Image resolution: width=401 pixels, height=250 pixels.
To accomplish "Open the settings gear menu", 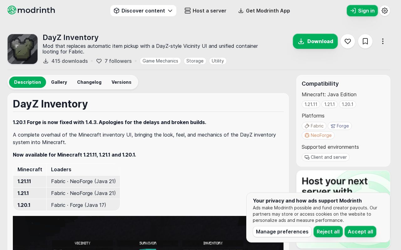I will point(385,11).
